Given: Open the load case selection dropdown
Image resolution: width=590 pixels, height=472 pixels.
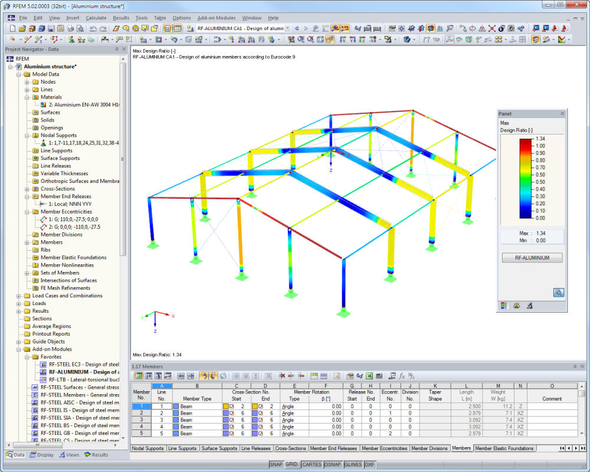Looking at the screenshot, I should (x=287, y=27).
